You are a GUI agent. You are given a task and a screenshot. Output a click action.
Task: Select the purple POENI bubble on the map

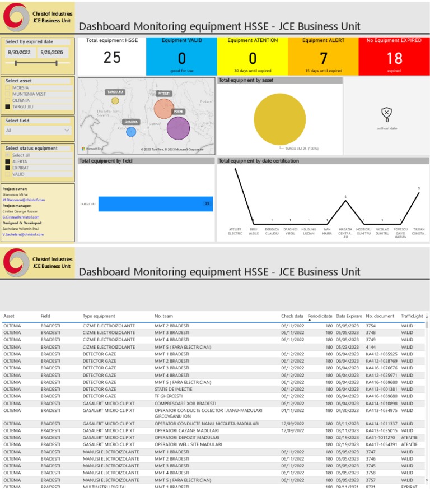tap(178, 128)
